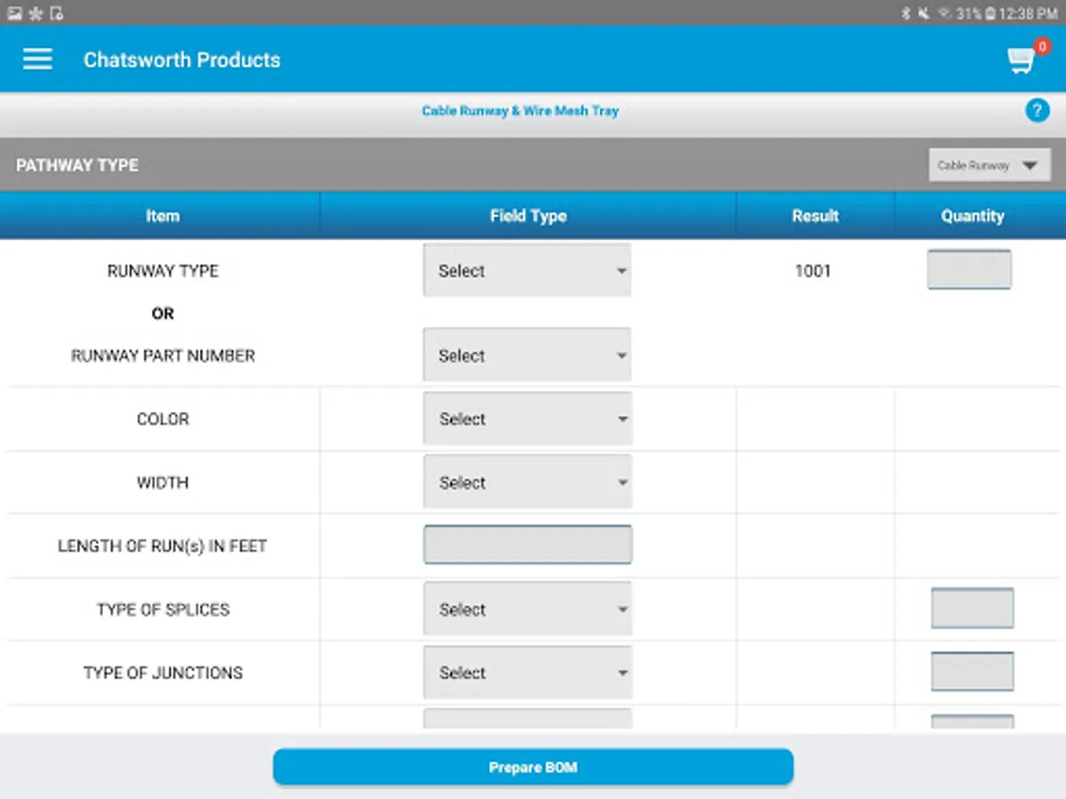Tap the clock showing 12:38 PM
Viewport: 1066px width, 799px height.
click(1028, 13)
